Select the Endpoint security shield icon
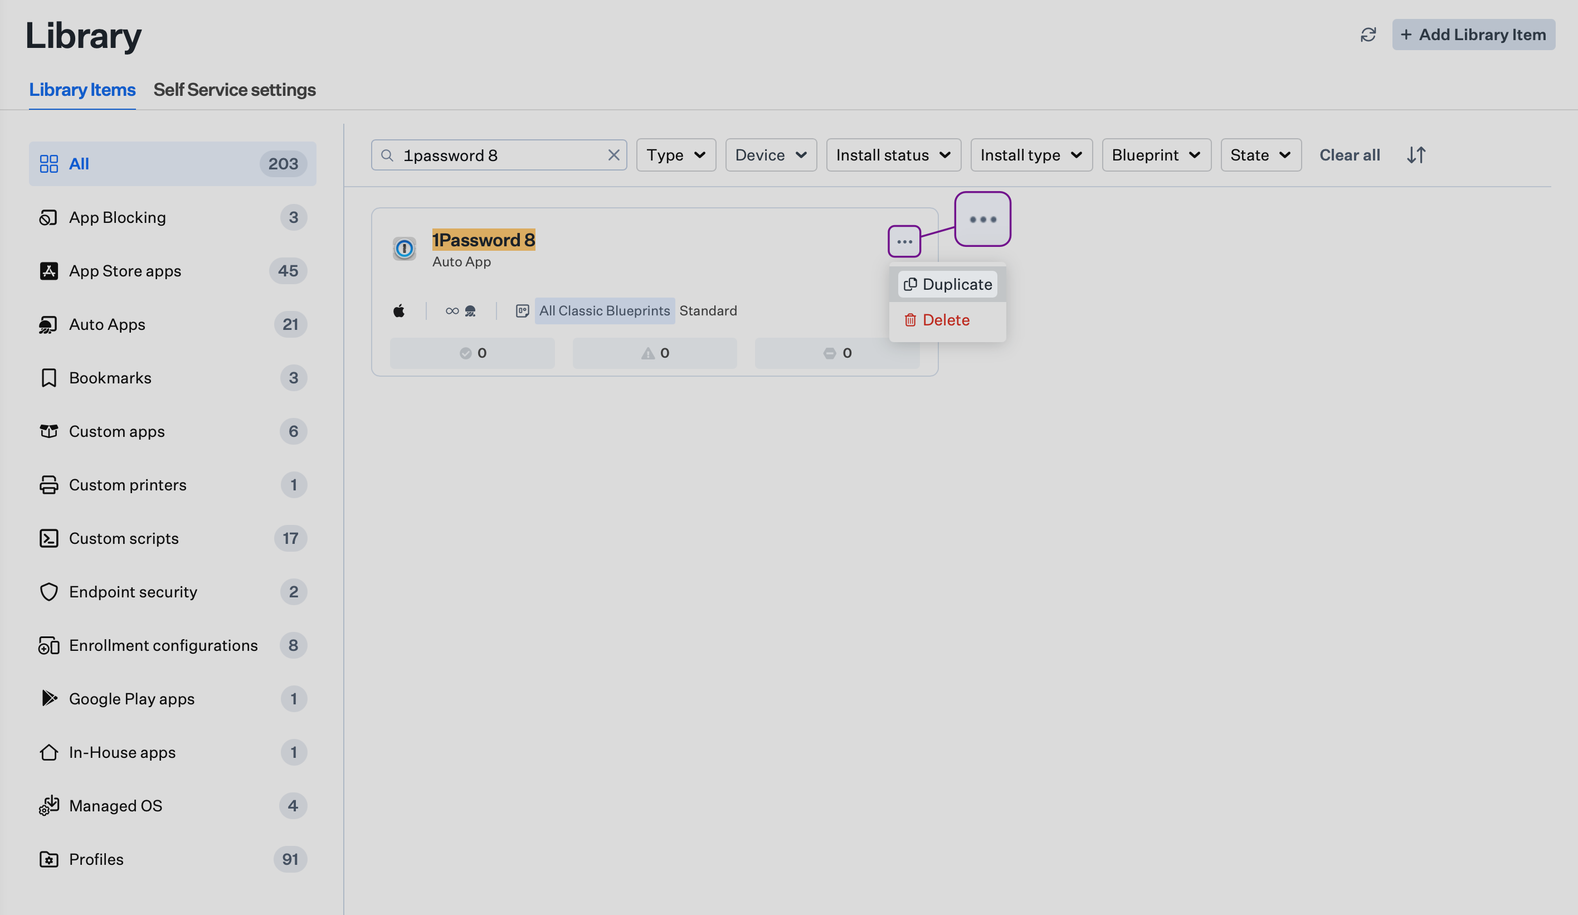The width and height of the screenshot is (1578, 915). (x=48, y=592)
